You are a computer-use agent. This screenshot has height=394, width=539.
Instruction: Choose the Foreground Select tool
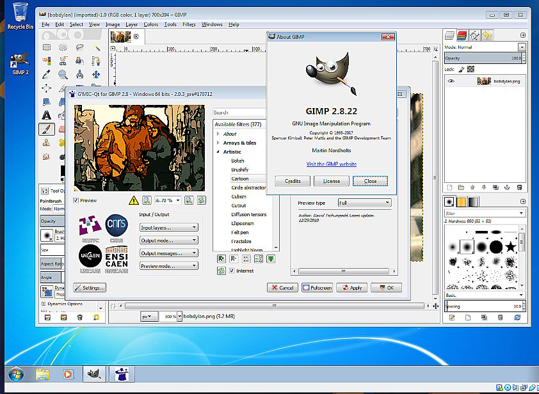coord(80,61)
